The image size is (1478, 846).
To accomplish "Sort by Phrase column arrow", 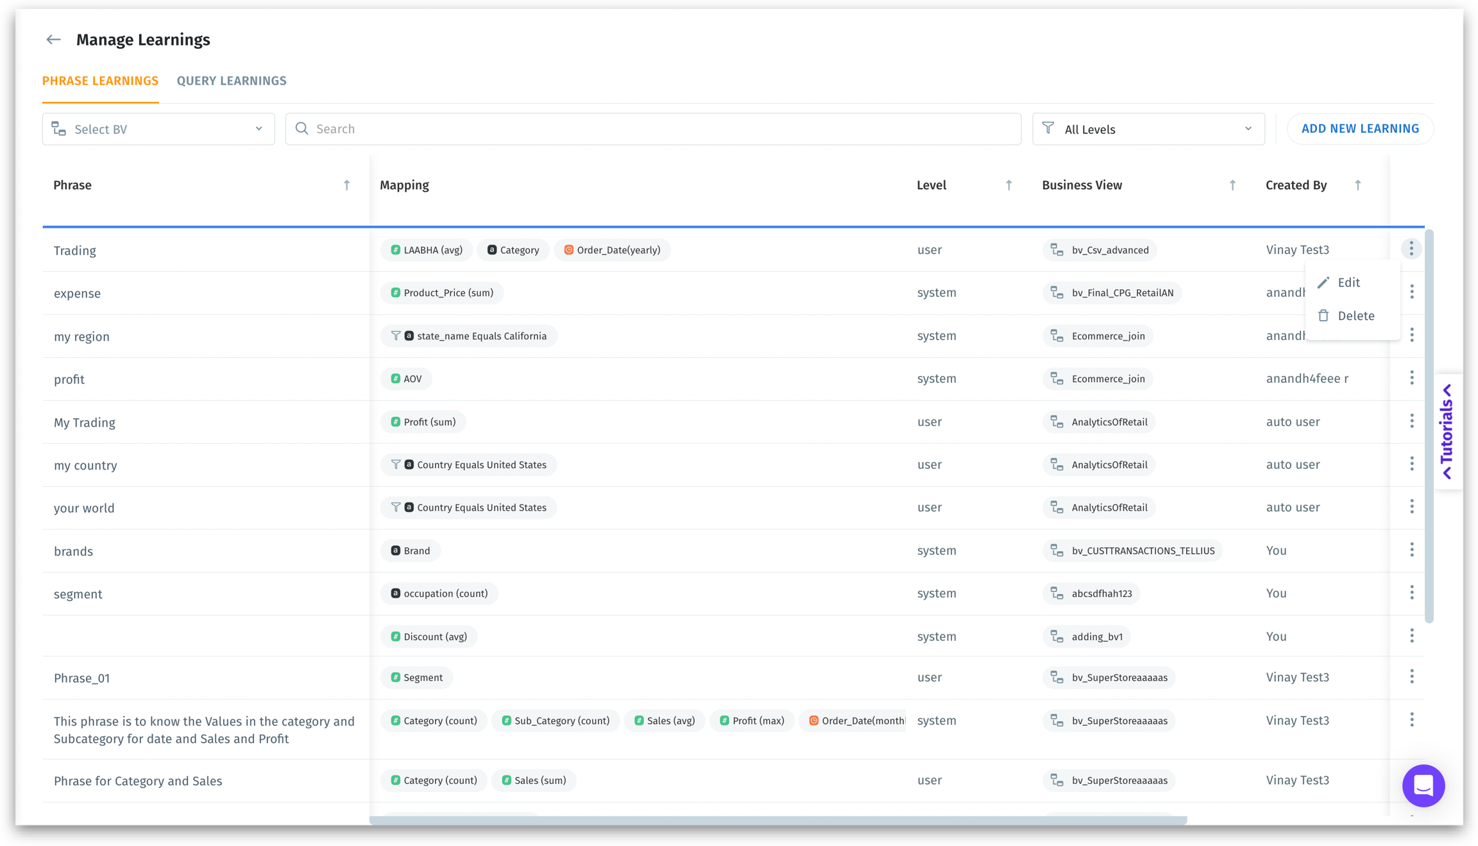I will click(346, 185).
